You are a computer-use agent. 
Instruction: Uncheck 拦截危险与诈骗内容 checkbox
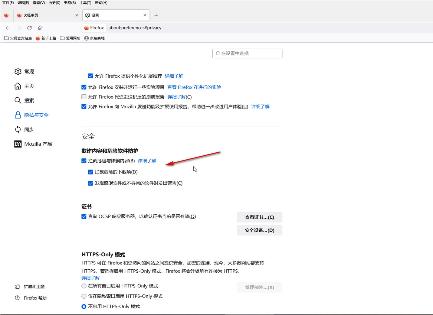[84, 161]
